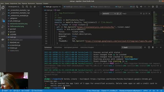
Task: Switch to media.go editor tab
Action: 74,7
